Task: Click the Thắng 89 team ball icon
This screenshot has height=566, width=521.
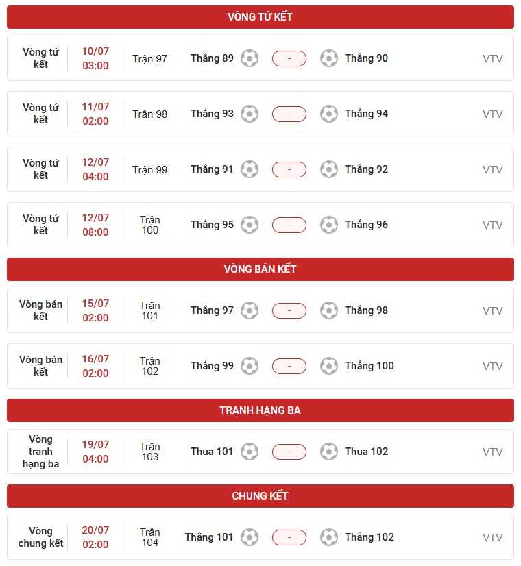Action: pyautogui.click(x=250, y=58)
